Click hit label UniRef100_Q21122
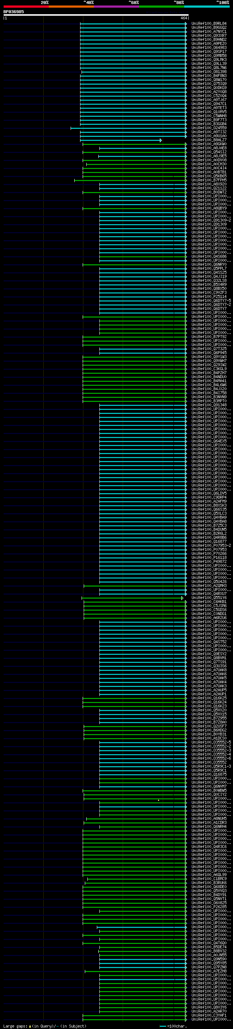 point(209,188)
